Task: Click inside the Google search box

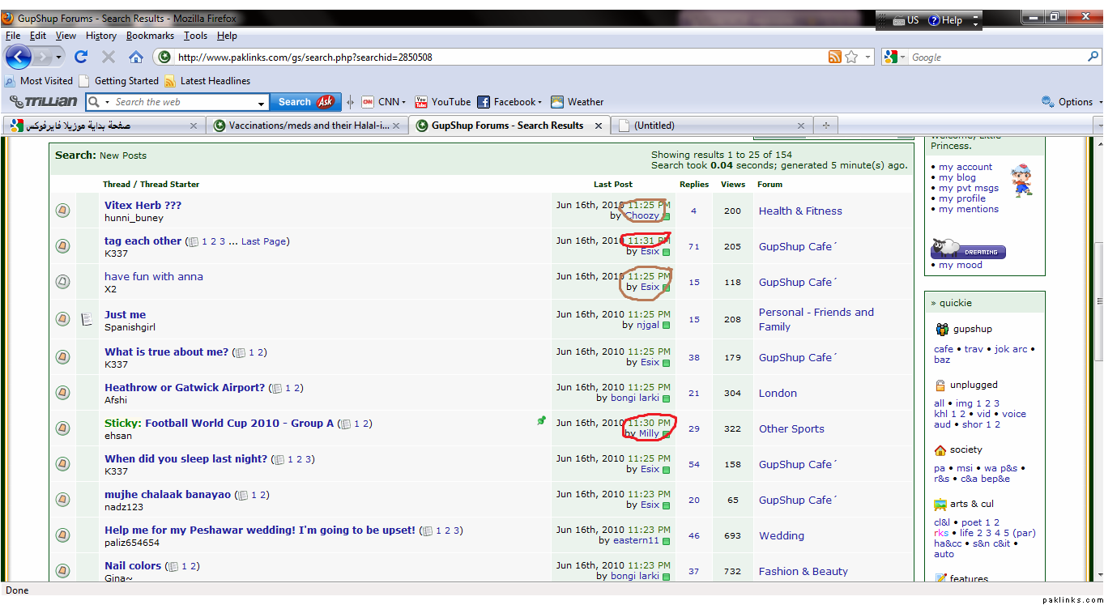Action: coord(996,58)
